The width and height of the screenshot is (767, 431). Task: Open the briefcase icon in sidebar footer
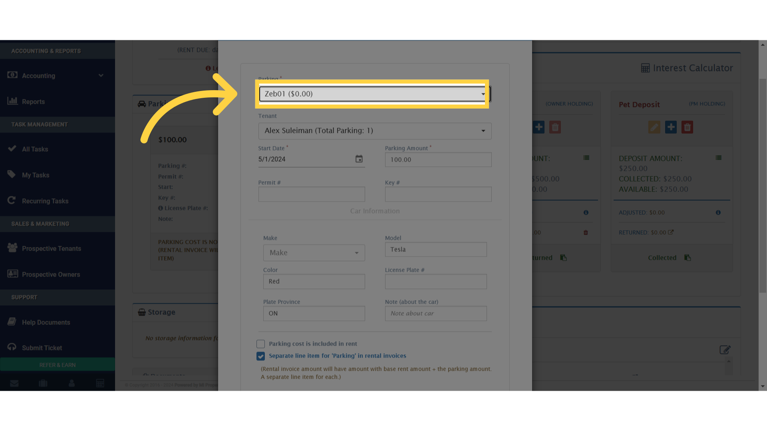click(x=43, y=383)
